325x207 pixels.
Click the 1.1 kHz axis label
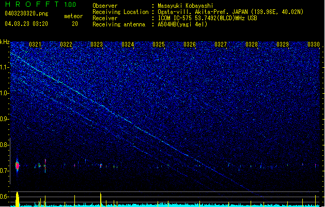click(x=5, y=67)
